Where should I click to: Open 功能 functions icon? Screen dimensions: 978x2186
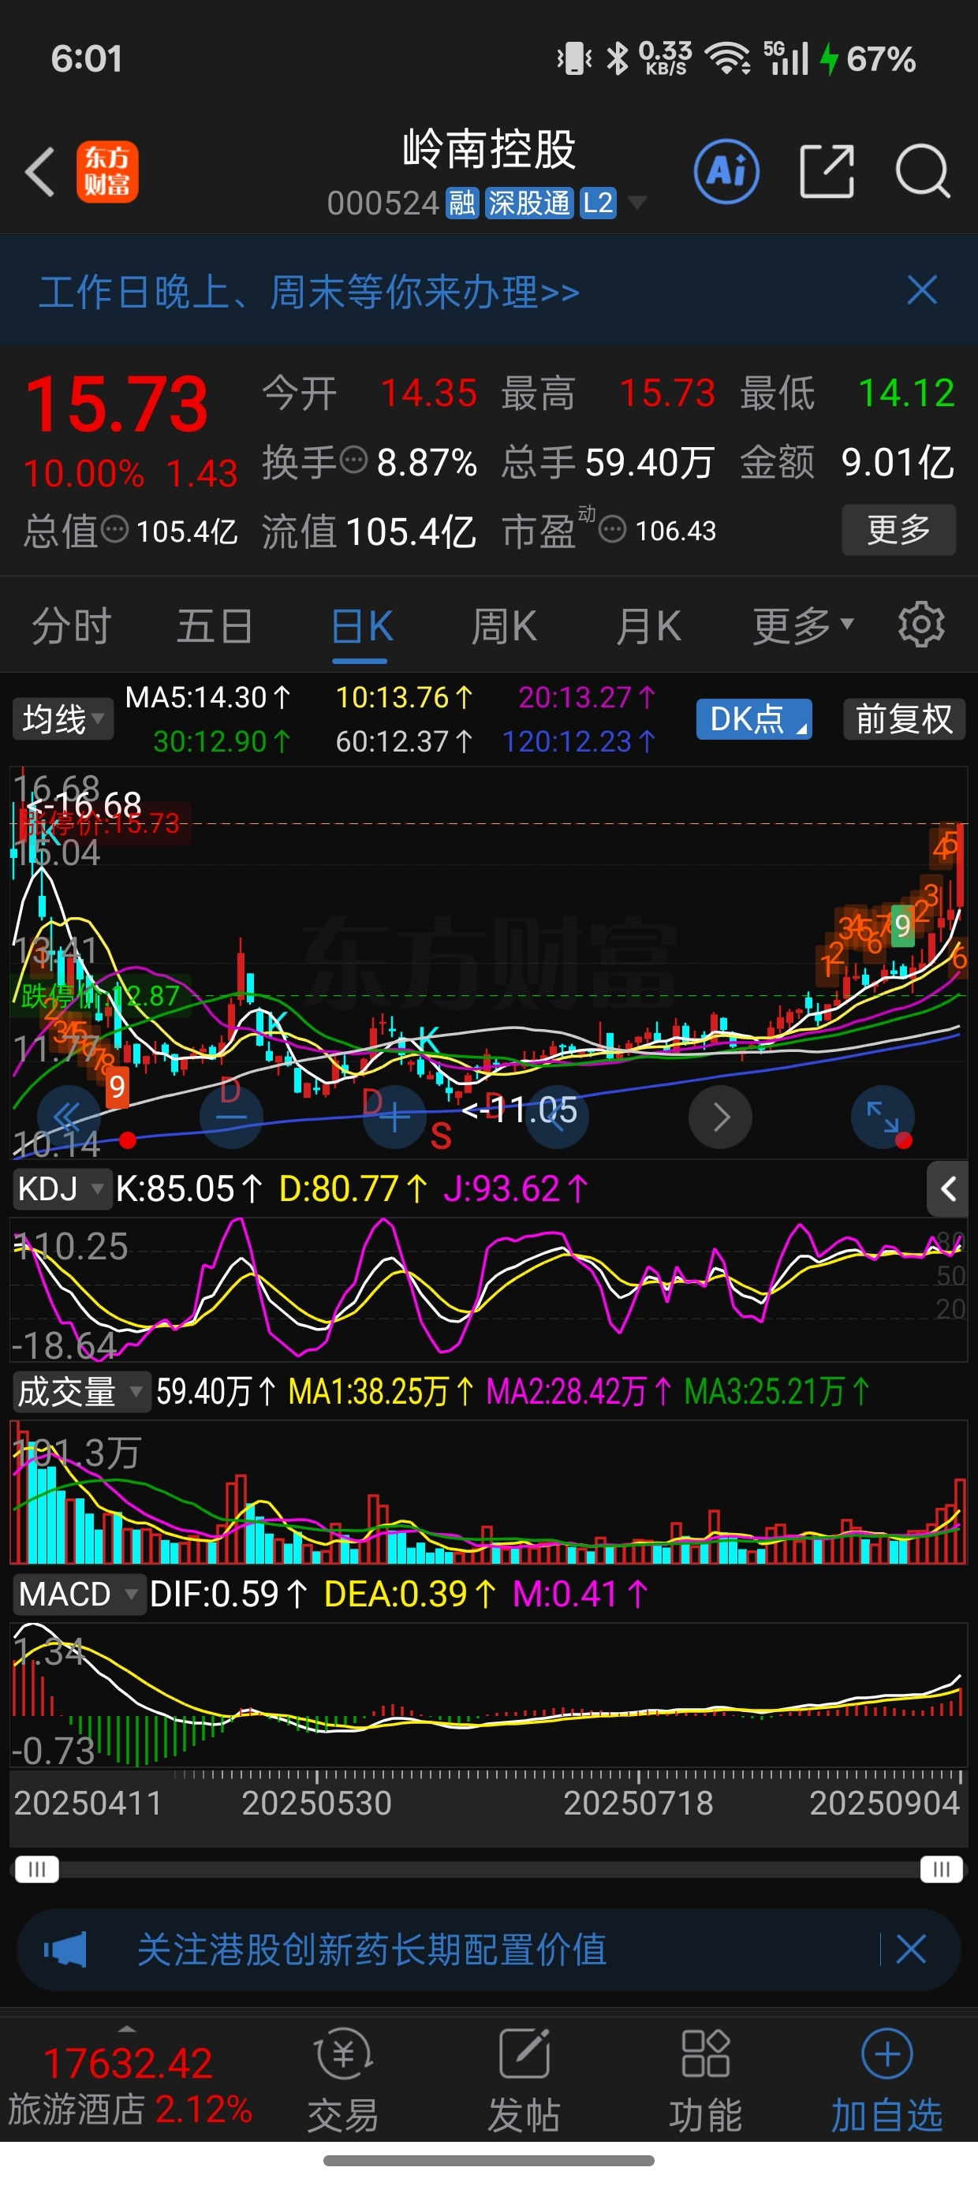pos(705,2082)
